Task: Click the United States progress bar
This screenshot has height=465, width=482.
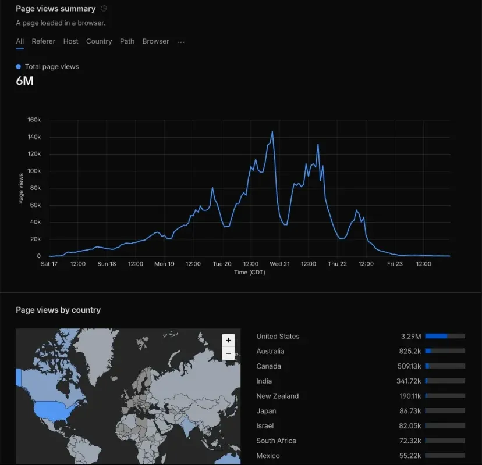Action: click(x=445, y=336)
